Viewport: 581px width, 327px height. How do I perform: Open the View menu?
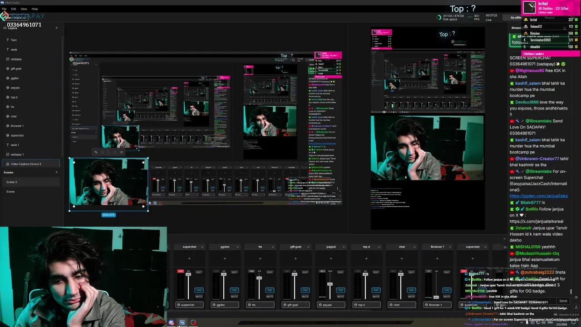(x=24, y=9)
